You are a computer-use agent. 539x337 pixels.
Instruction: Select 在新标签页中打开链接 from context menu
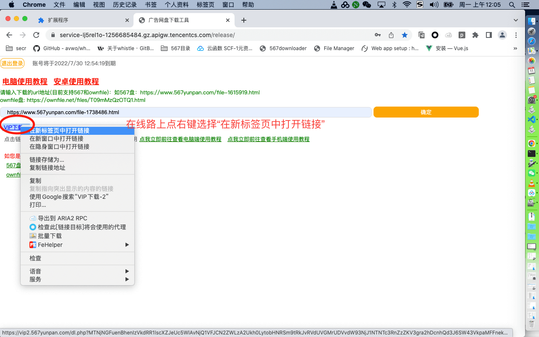click(59, 131)
